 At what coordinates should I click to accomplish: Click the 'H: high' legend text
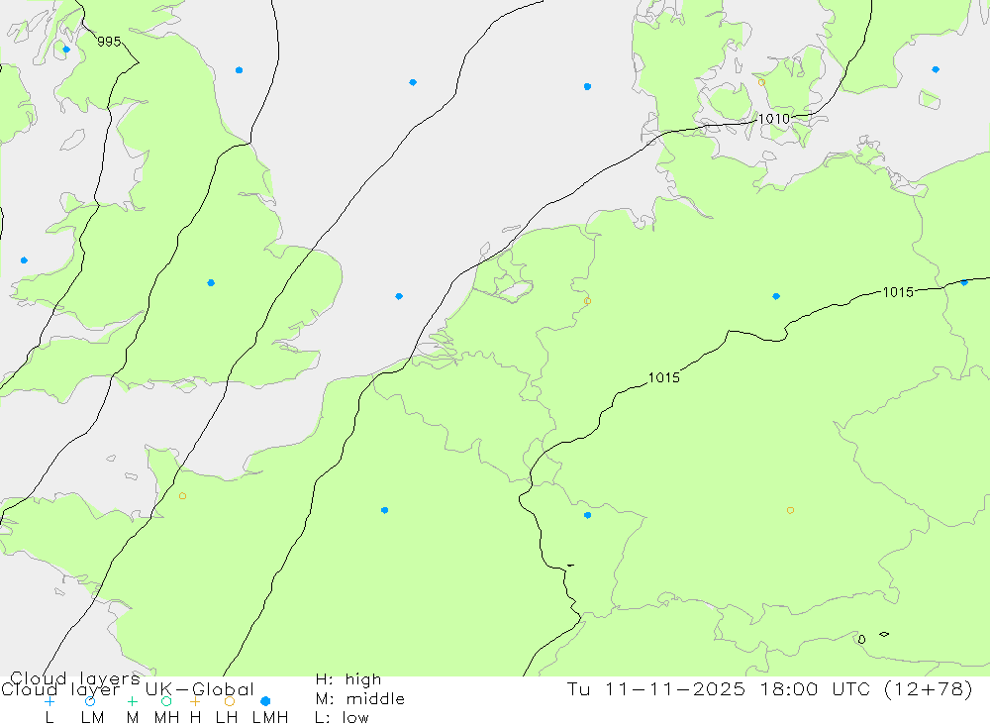(348, 679)
